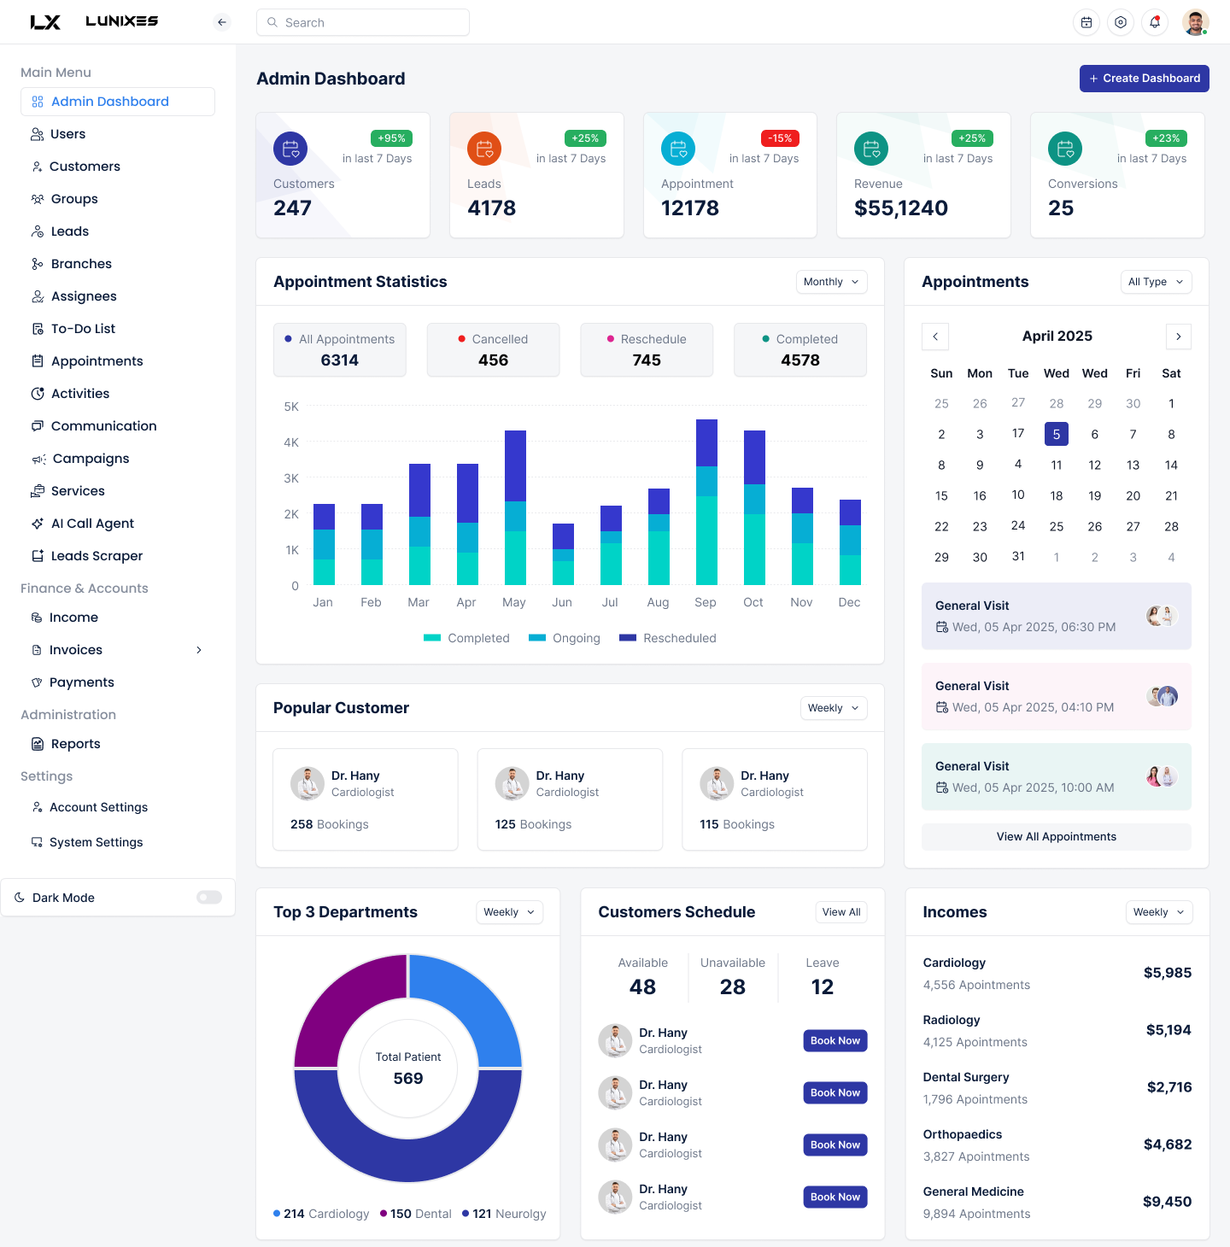Click the user profile avatar
The image size is (1230, 1247).
point(1195,22)
